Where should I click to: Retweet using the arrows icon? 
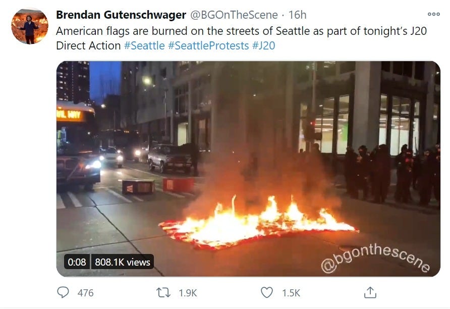[163, 293]
